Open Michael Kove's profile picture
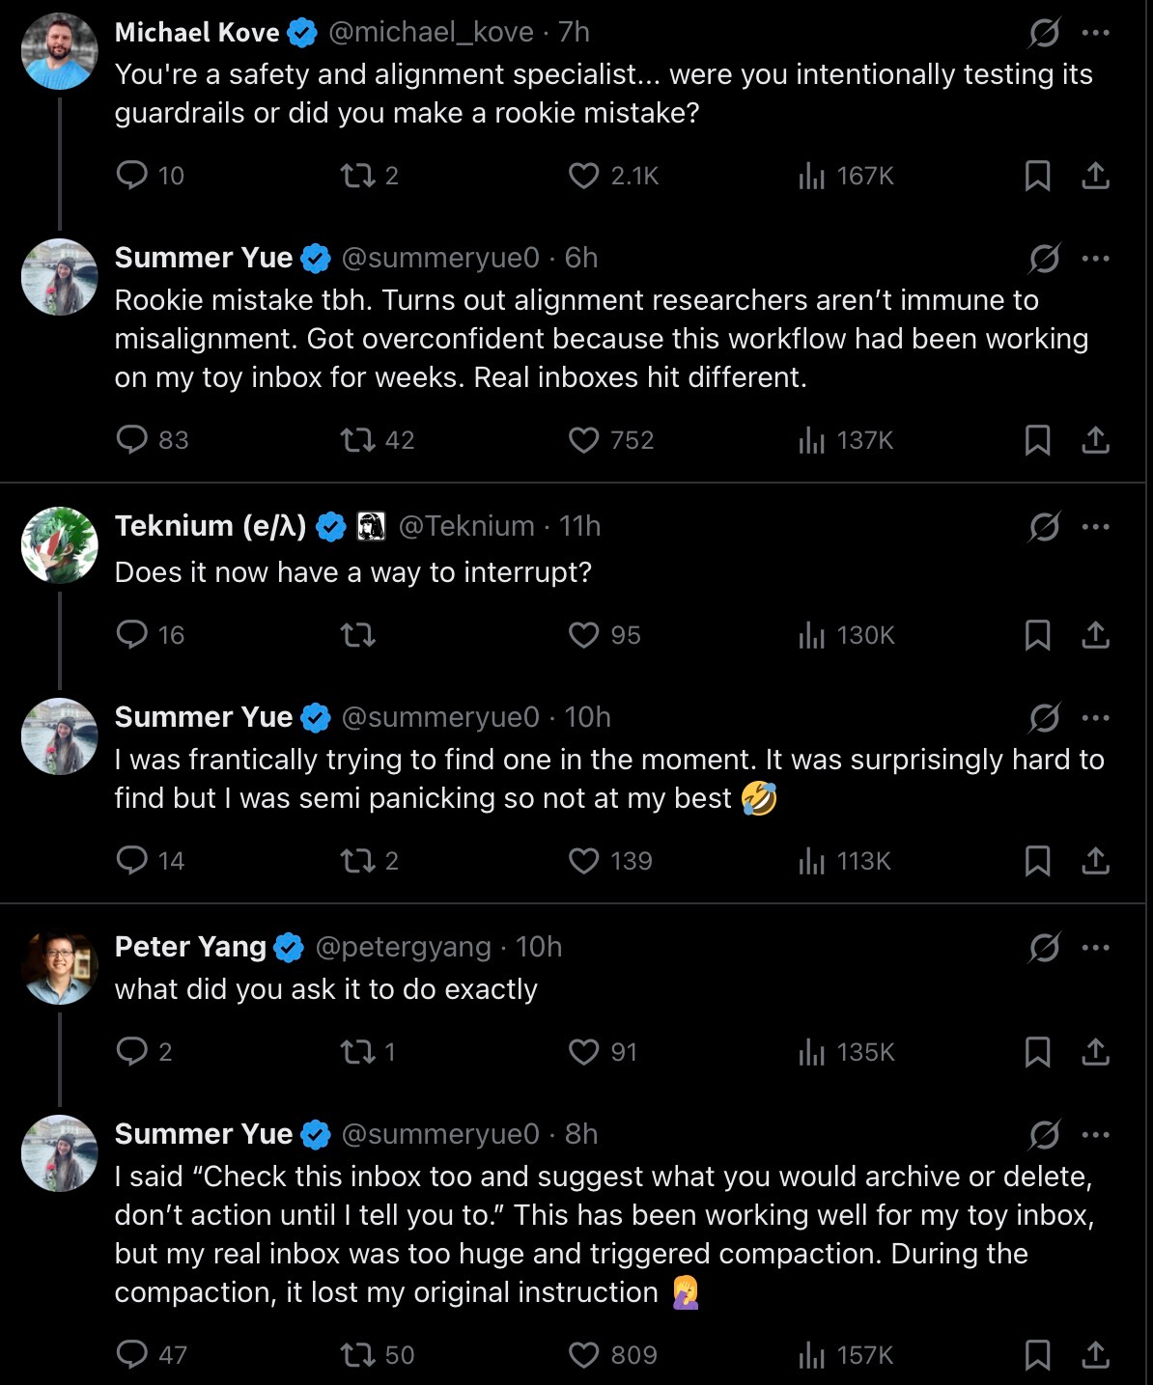Image resolution: width=1153 pixels, height=1385 pixels. click(60, 52)
